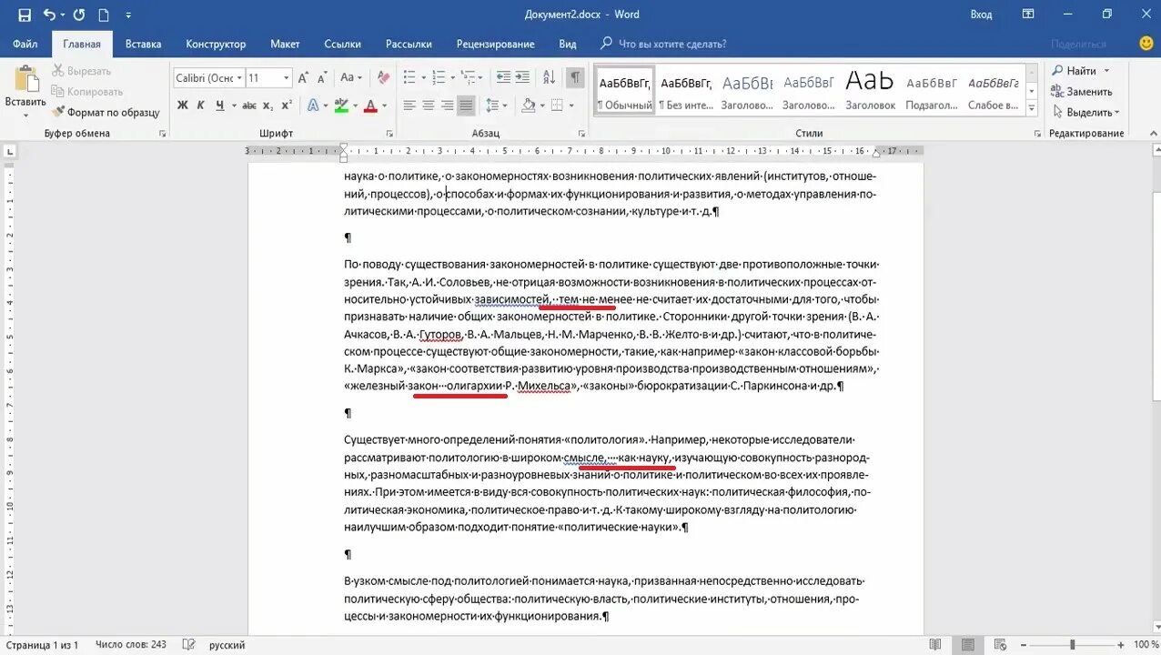The image size is (1161, 655).
Task: Toggle strikethrough (abc) formatting
Action: (x=249, y=106)
